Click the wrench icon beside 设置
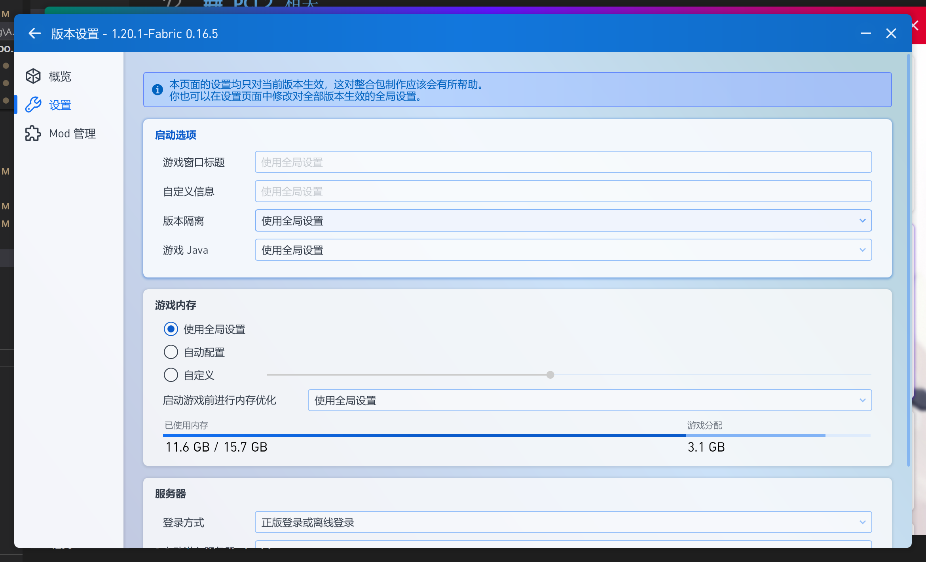This screenshot has height=562, width=926. point(33,104)
